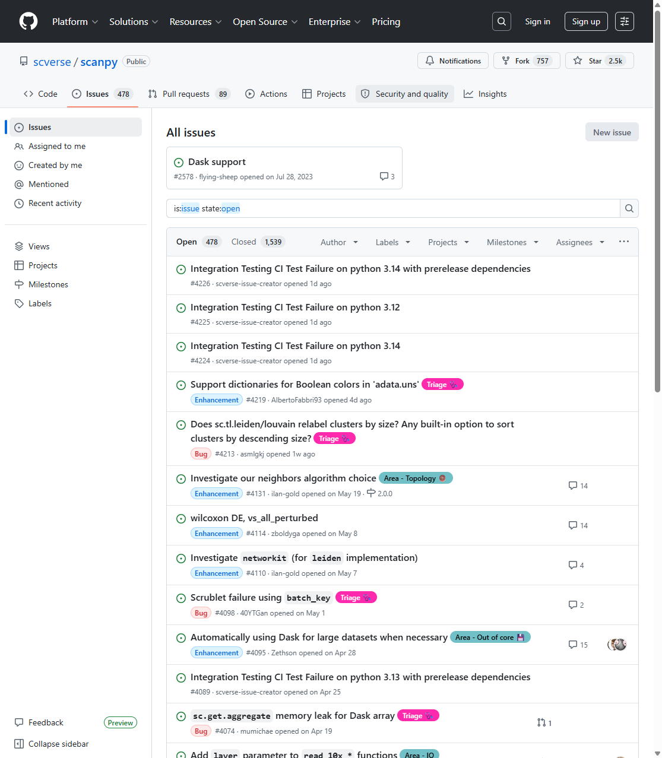662x758 pixels.
Task: Open the scanpy repository link
Action: click(x=99, y=62)
